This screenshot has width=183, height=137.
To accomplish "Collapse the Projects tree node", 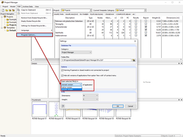I will click(x=2, y=17).
